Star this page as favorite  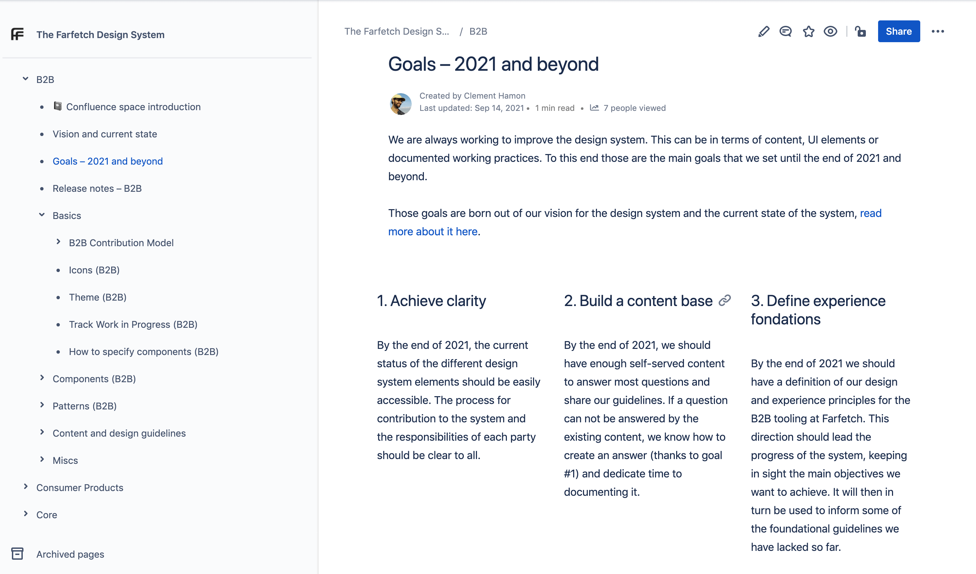(808, 31)
